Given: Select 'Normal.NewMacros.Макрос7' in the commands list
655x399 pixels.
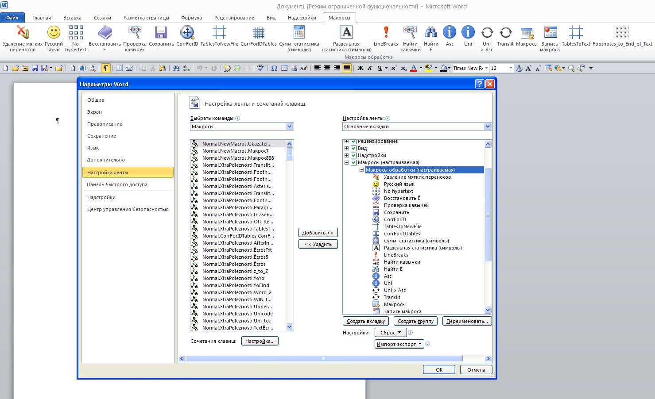Looking at the screenshot, I should [238, 151].
